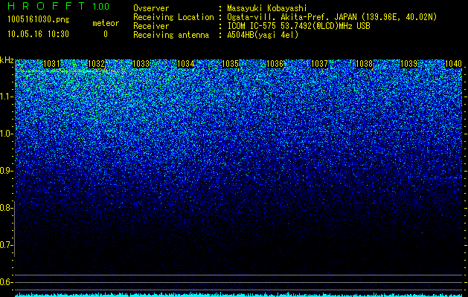Image resolution: width=468 pixels, height=297 pixels.
Task: Click the 1.0 frequency axis label
Action: [6, 134]
